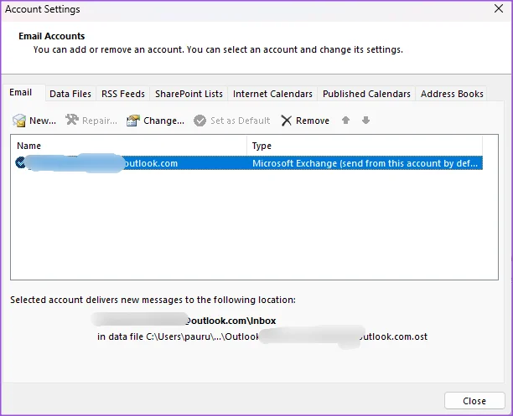Click the Change... button label
Image resolution: width=513 pixels, height=416 pixels.
[x=164, y=121]
